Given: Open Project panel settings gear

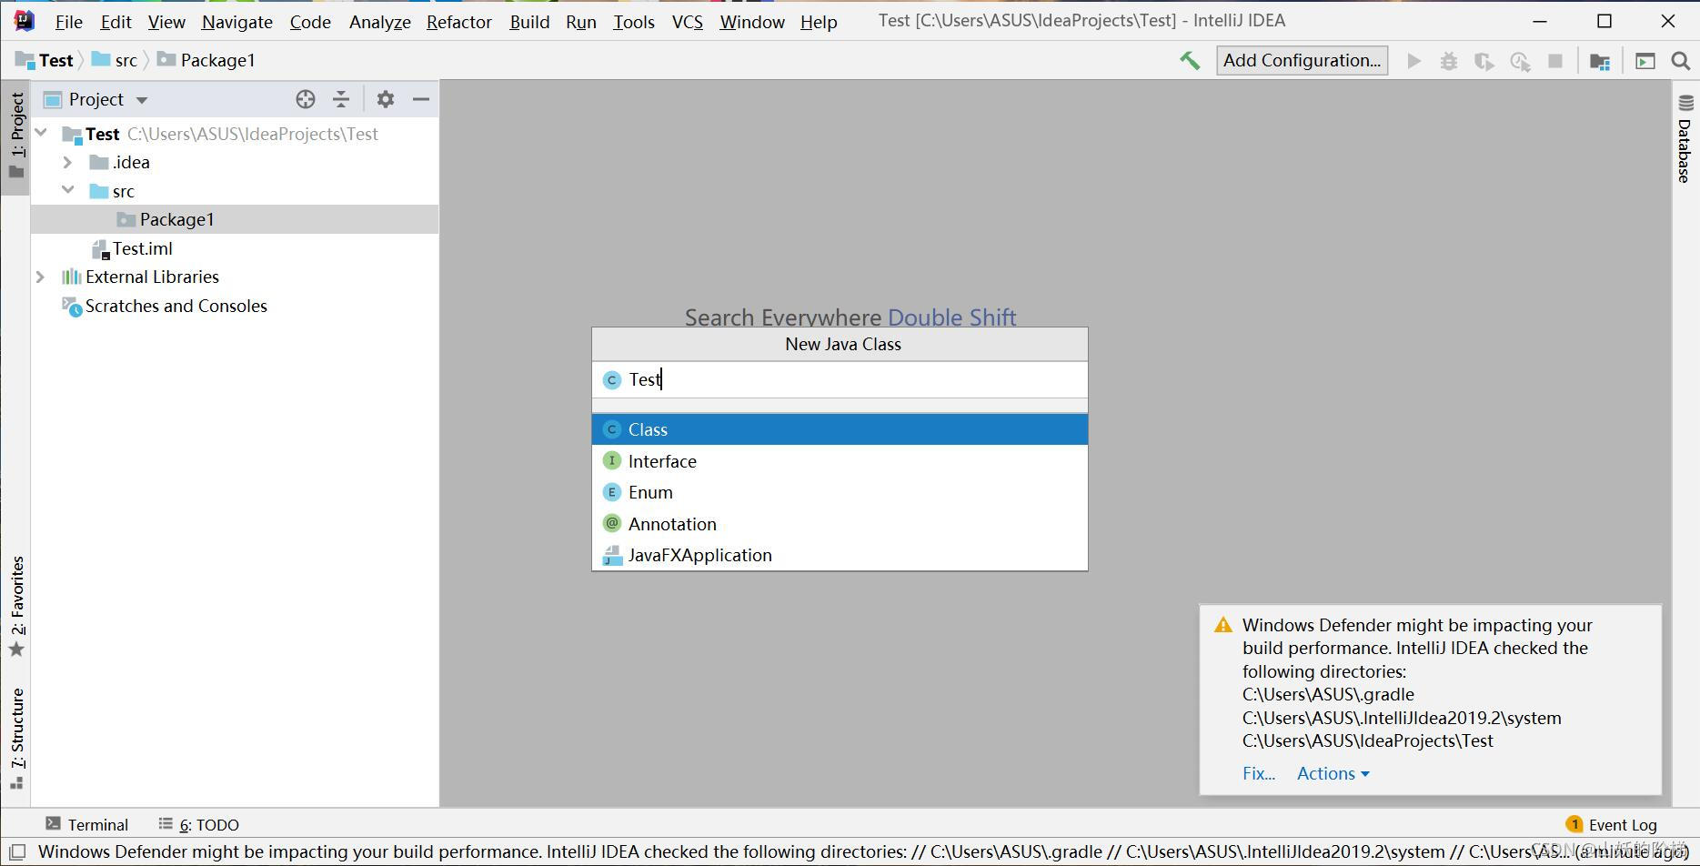Looking at the screenshot, I should point(386,99).
